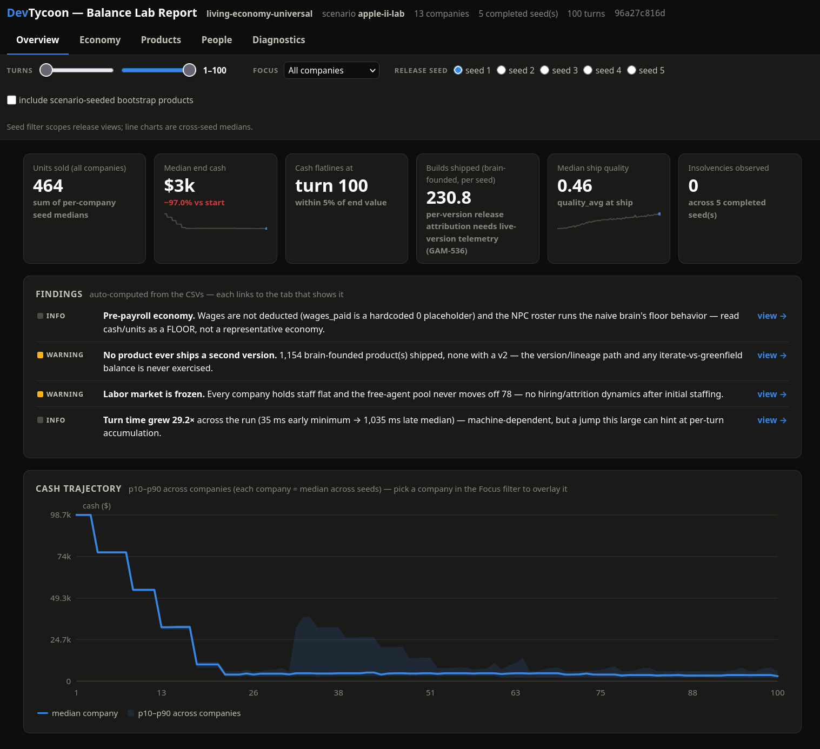
Task: Click the Median ship quality sparkline
Action: [x=609, y=221]
